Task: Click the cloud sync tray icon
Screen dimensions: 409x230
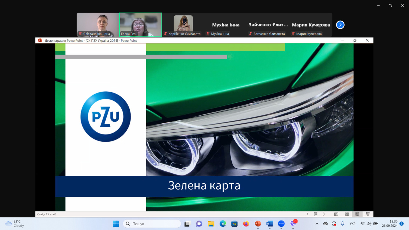Action: coord(325,224)
